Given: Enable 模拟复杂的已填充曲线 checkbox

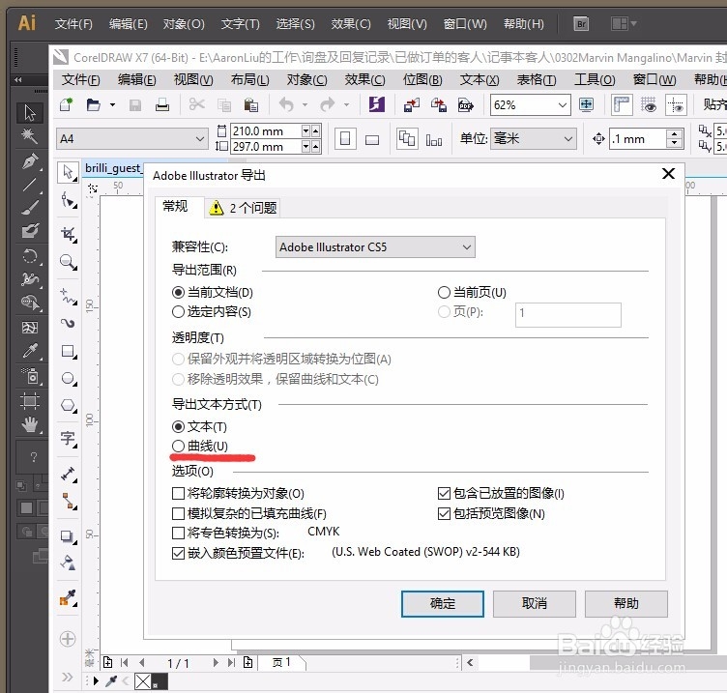Looking at the screenshot, I should [178, 513].
